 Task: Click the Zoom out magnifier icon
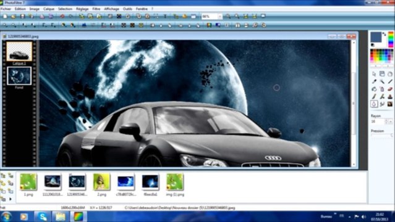237,17
